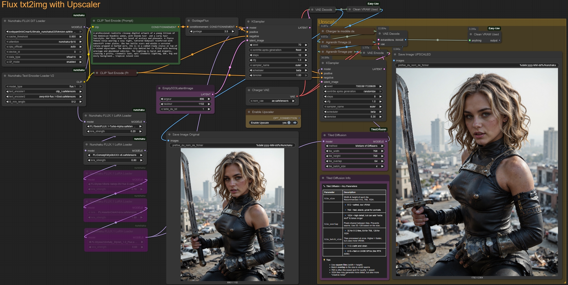Click the Save Image Original node collapse dot
The height and width of the screenshot is (285, 568).
tap(169, 135)
